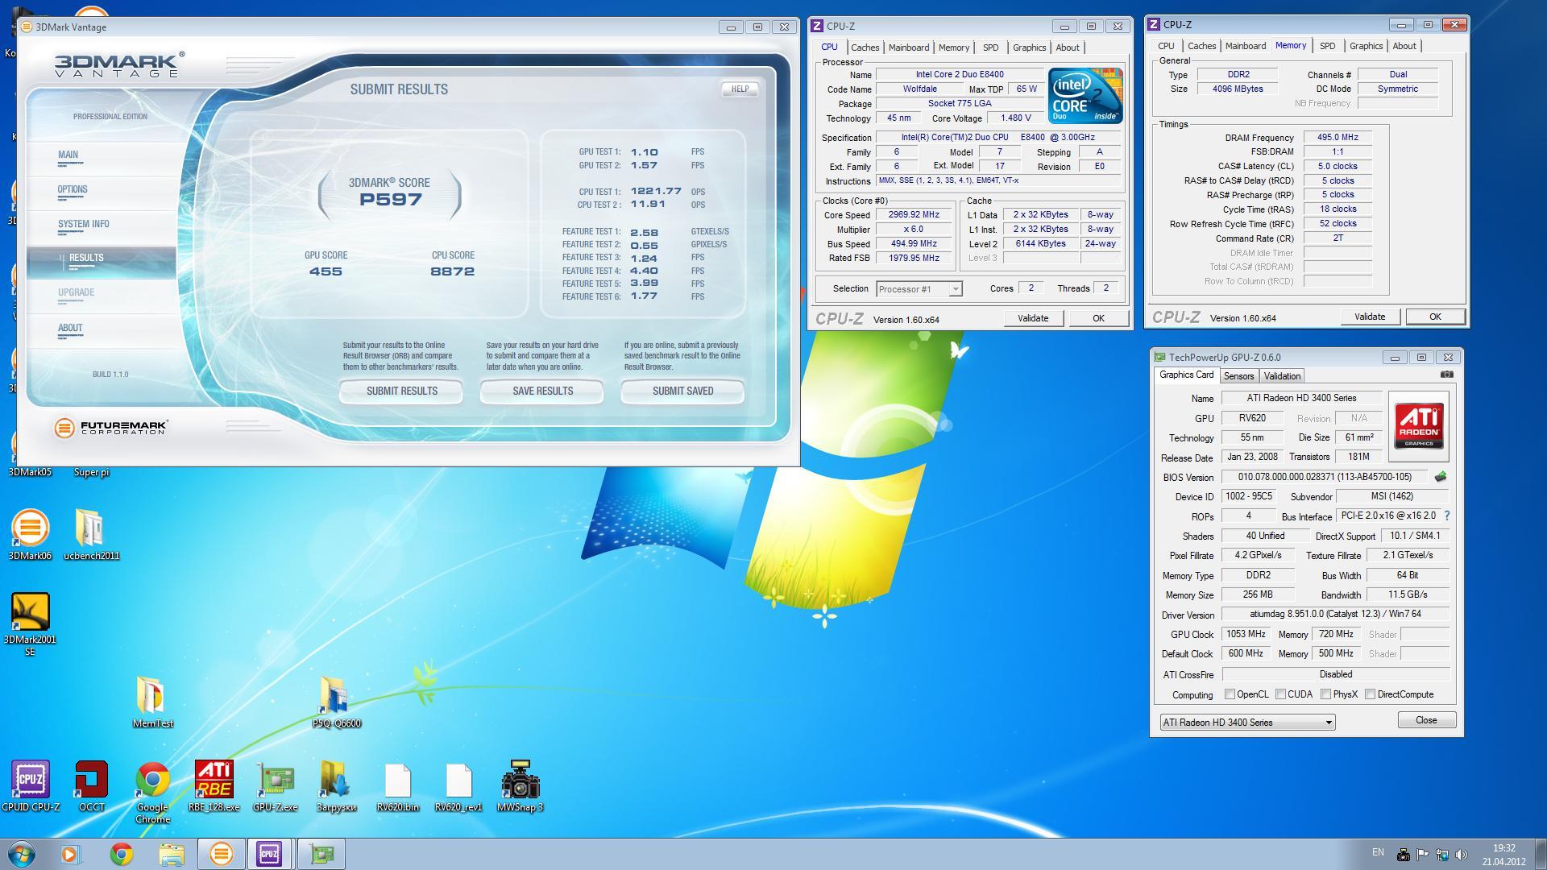Switch to Caches tab in left CPU-Z
The height and width of the screenshot is (870, 1547).
coord(865,48)
